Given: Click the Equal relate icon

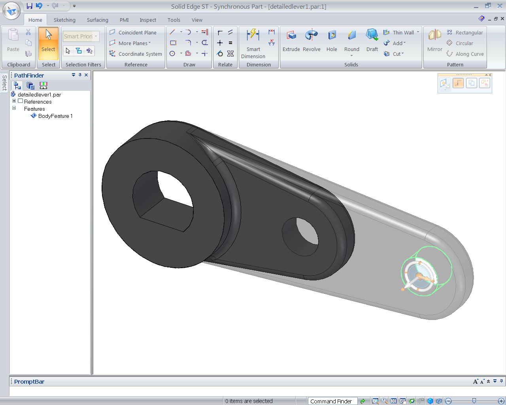Looking at the screenshot, I should (x=230, y=43).
